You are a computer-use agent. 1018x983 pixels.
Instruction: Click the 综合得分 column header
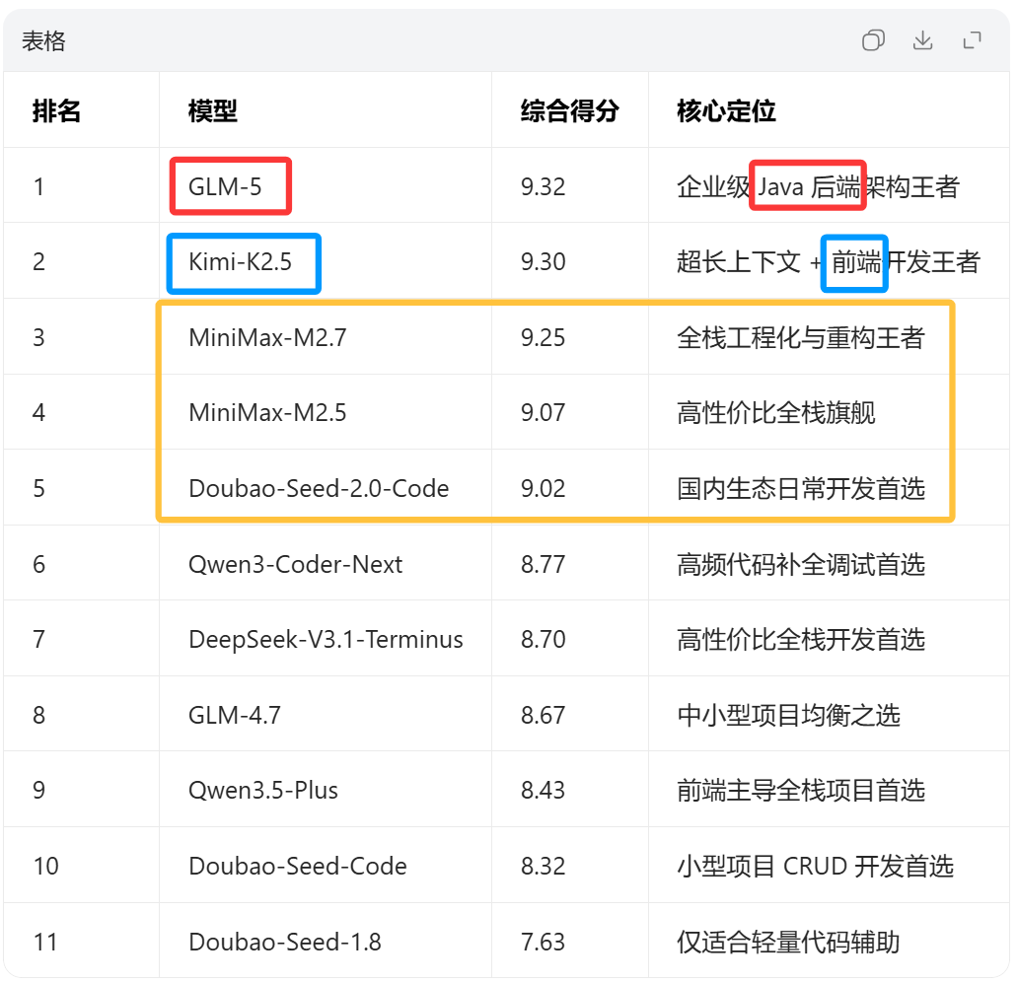pos(569,110)
